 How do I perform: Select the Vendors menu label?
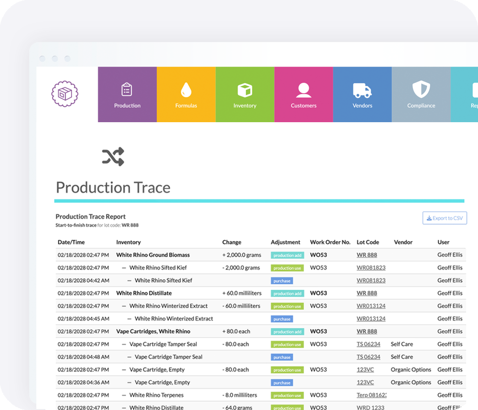pyautogui.click(x=362, y=105)
